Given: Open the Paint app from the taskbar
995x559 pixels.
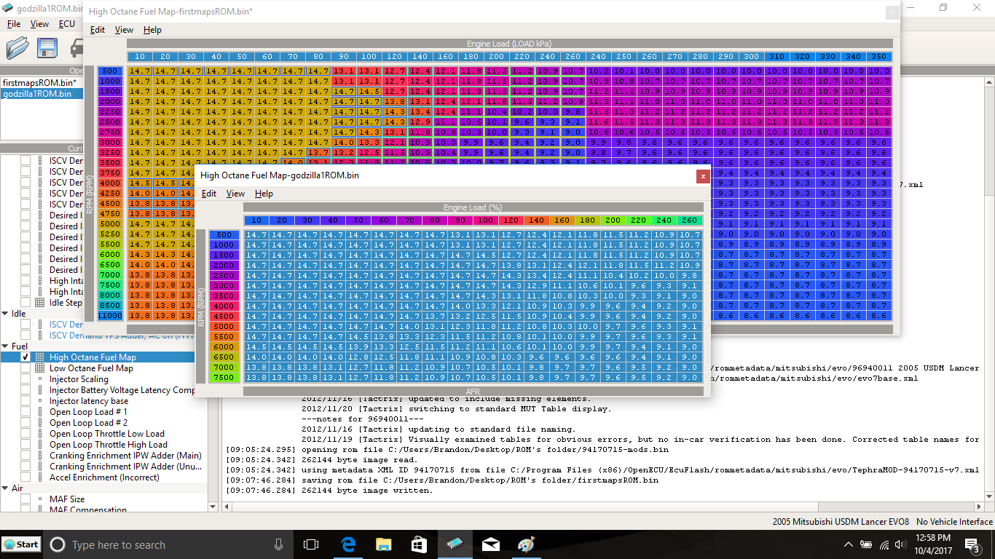Looking at the screenshot, I should click(x=526, y=544).
